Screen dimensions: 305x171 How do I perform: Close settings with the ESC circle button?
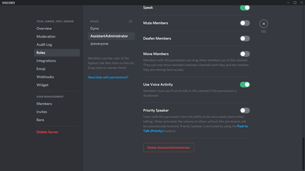point(264,24)
